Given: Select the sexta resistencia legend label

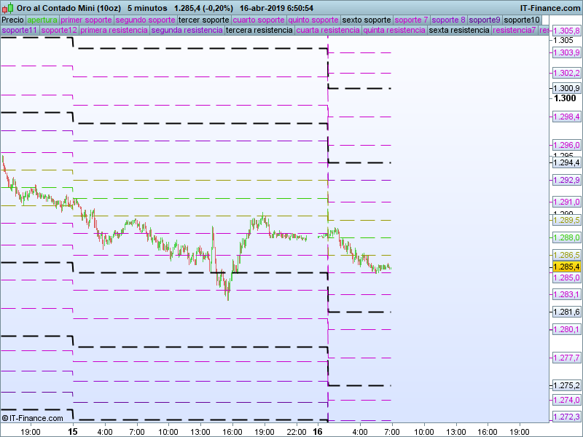Looking at the screenshot, I should pos(459,31).
